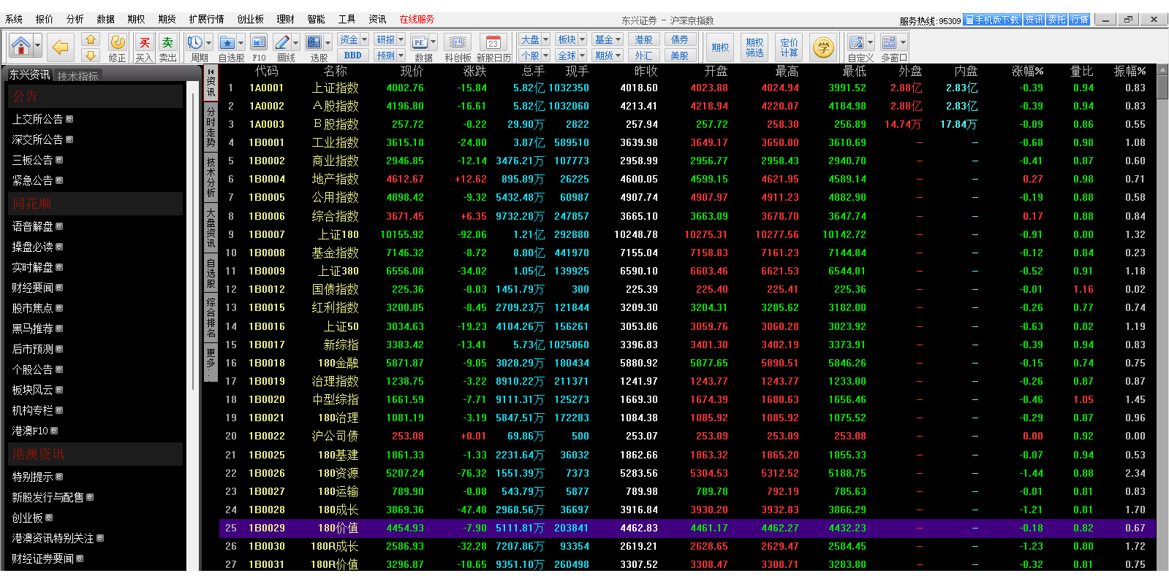The width and height of the screenshot is (1169, 584).
Task: Open the F10 company info icon
Action: pyautogui.click(x=259, y=44)
